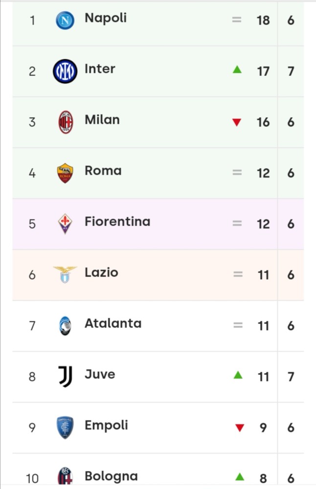Click Roma's unchanged position indicator
The image size is (316, 489).
coord(237,172)
